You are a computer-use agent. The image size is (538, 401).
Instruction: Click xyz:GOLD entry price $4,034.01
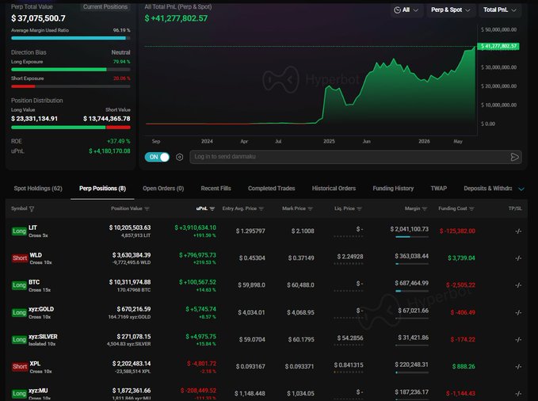(251, 312)
